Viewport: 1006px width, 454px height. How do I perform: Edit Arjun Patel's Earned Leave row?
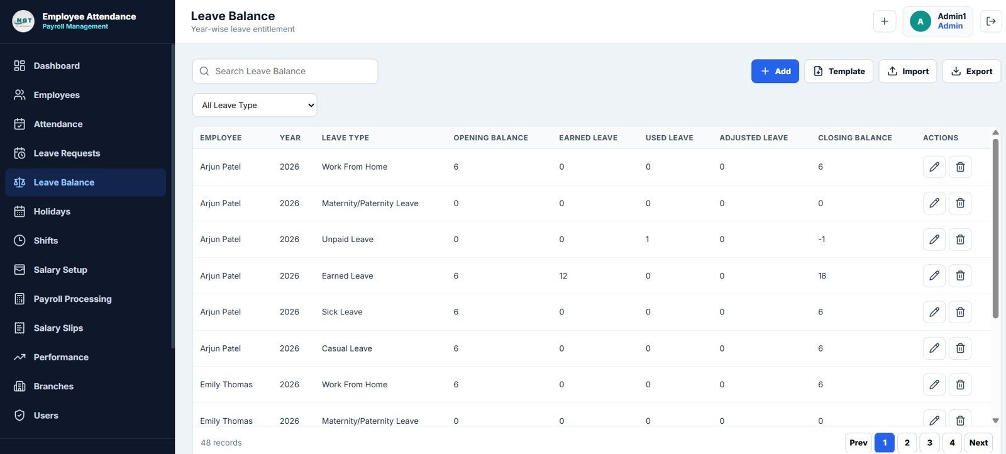934,275
